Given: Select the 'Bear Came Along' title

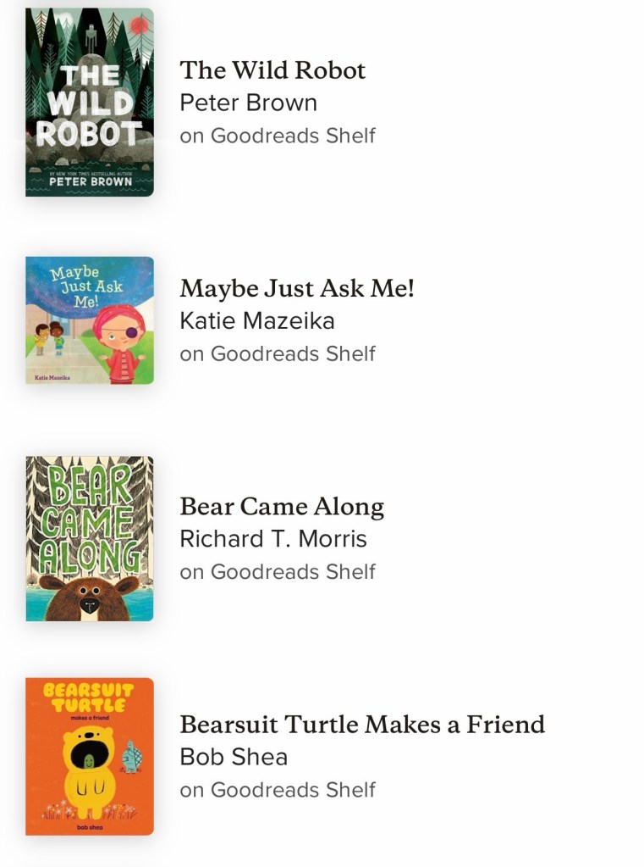Looking at the screenshot, I should (282, 507).
